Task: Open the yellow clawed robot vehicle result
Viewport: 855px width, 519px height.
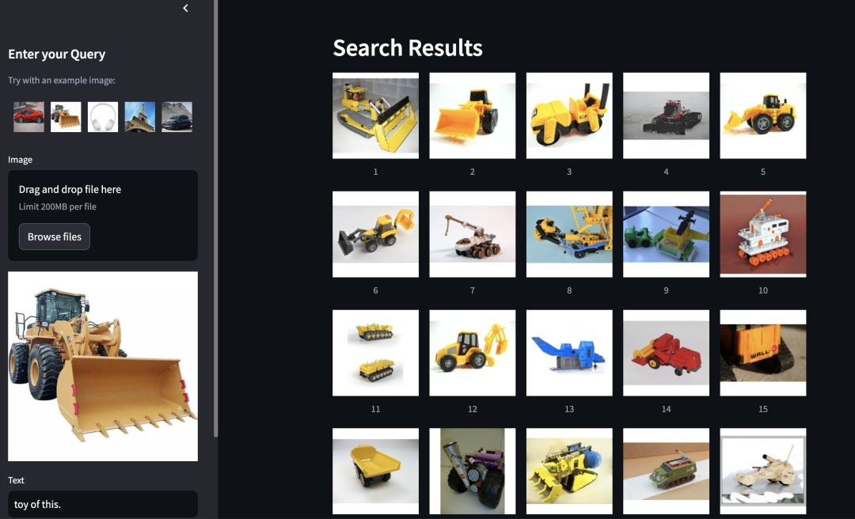Action: pos(569,471)
